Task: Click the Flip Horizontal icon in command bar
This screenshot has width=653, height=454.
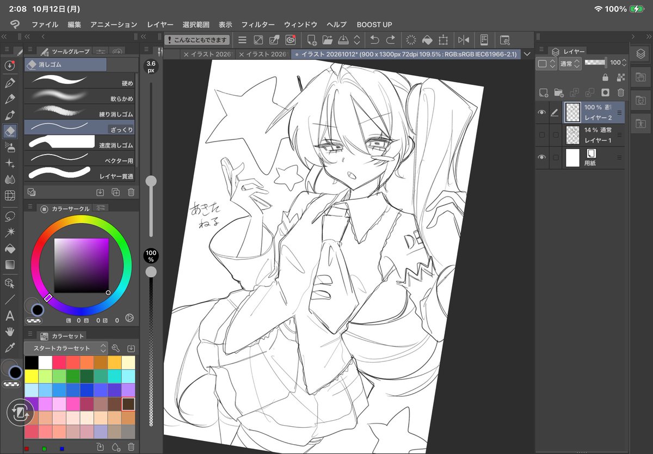Action: pyautogui.click(x=464, y=40)
